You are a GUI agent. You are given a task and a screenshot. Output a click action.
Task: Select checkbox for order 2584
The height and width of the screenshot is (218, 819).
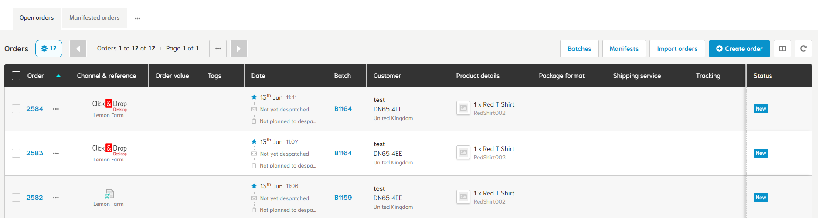[16, 109]
